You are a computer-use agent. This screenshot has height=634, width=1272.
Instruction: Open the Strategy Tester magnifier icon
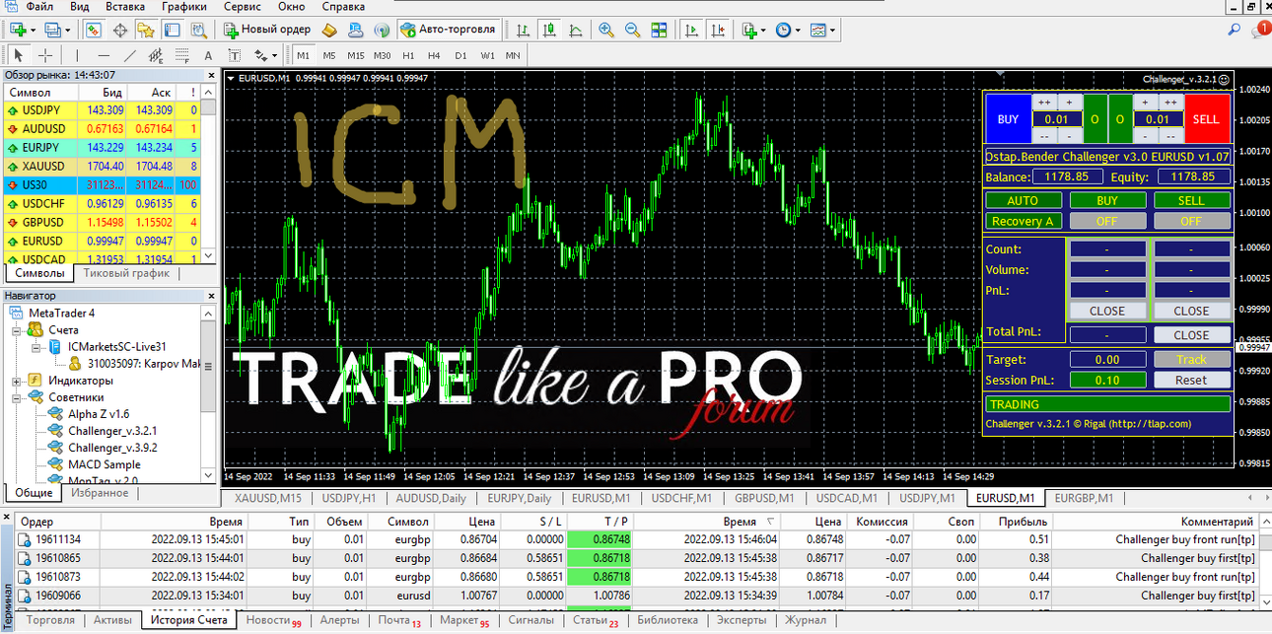click(x=198, y=30)
